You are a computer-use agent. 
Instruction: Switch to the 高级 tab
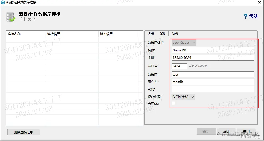click(x=175, y=33)
